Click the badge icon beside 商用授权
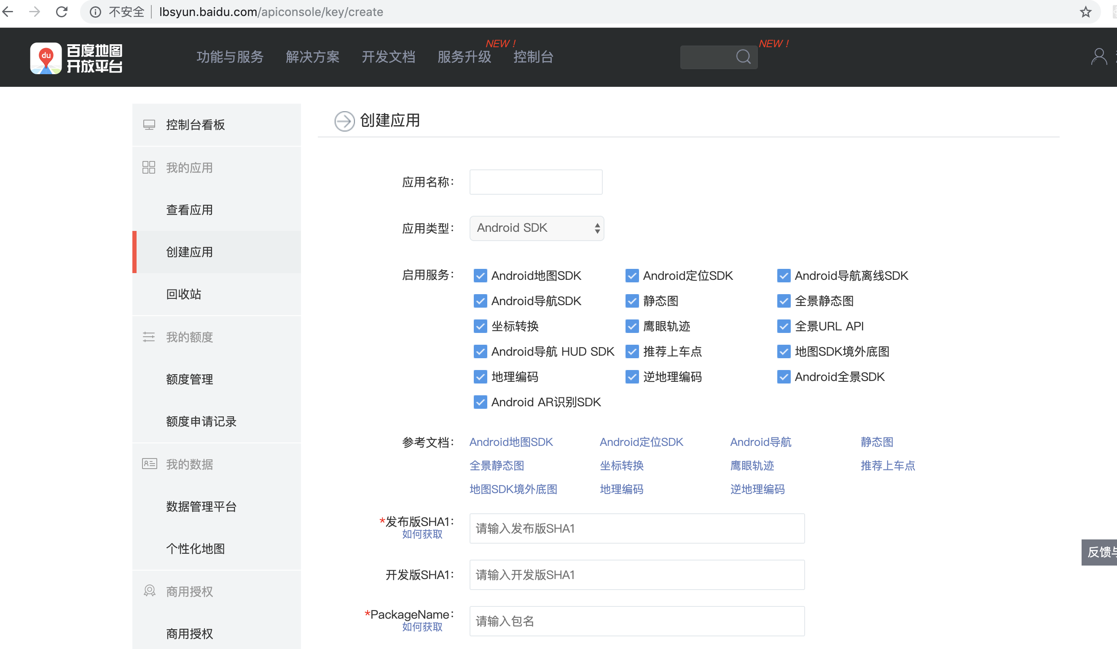 [149, 590]
